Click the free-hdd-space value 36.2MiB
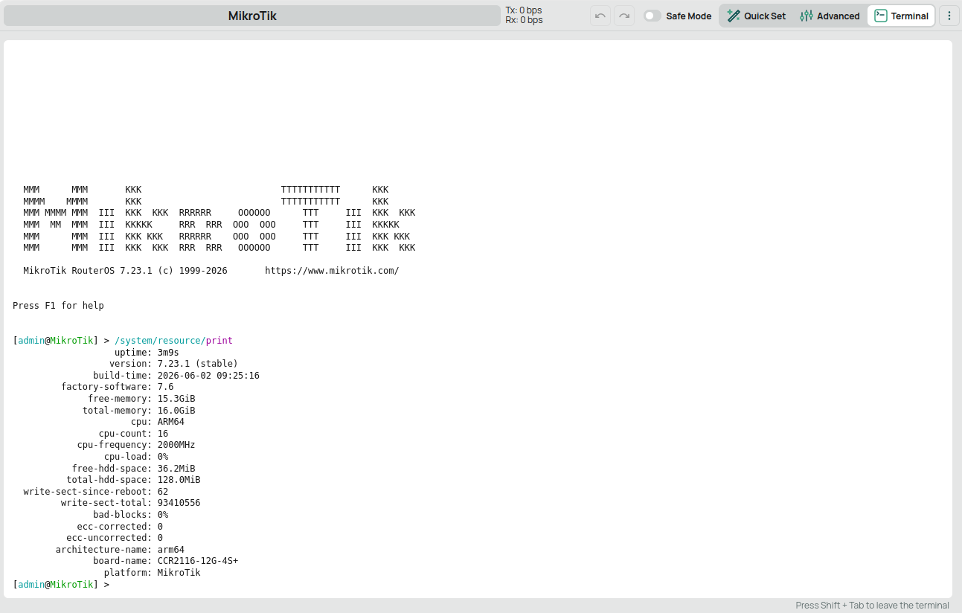 coord(176,469)
